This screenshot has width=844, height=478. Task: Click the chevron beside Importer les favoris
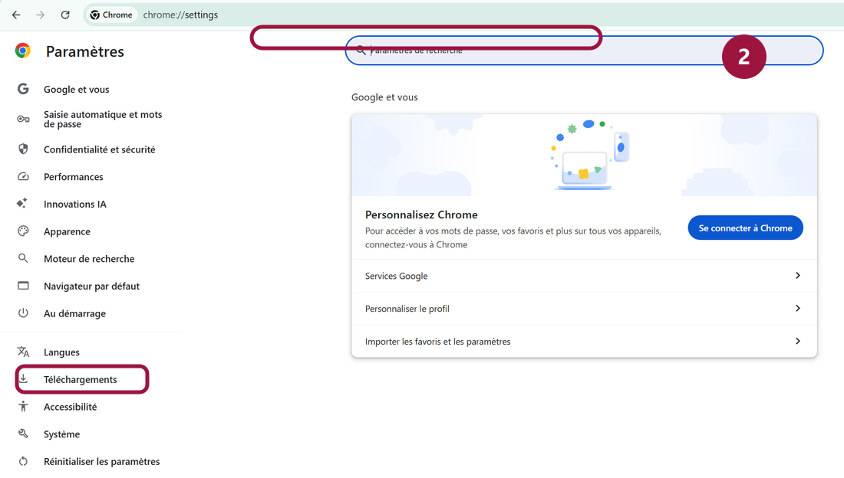click(x=798, y=341)
